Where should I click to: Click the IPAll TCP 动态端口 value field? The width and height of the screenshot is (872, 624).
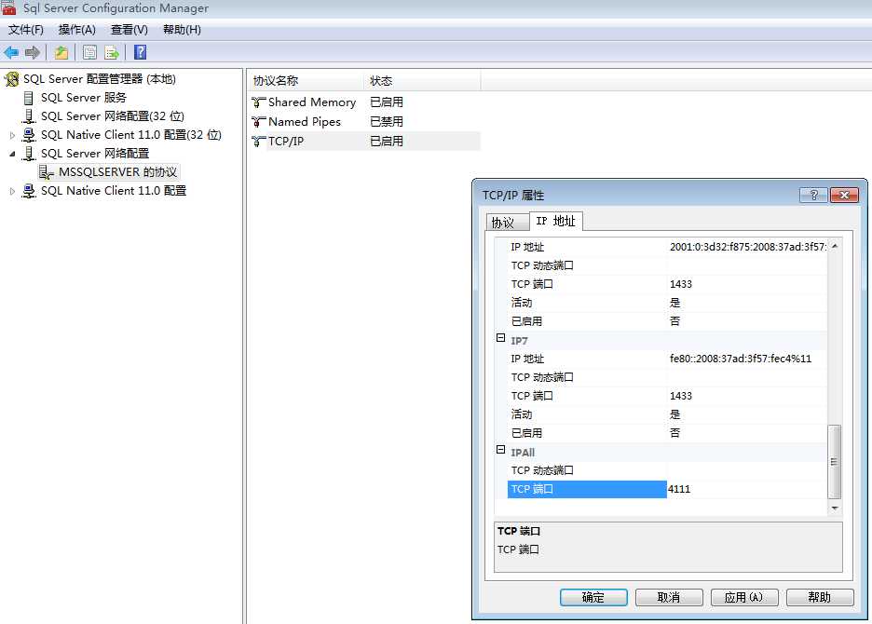(747, 471)
